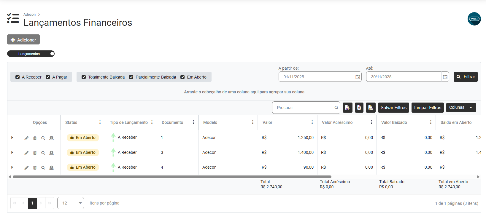This screenshot has width=486, height=214.
Task: Expand the row for document 1
Action: pos(12,138)
